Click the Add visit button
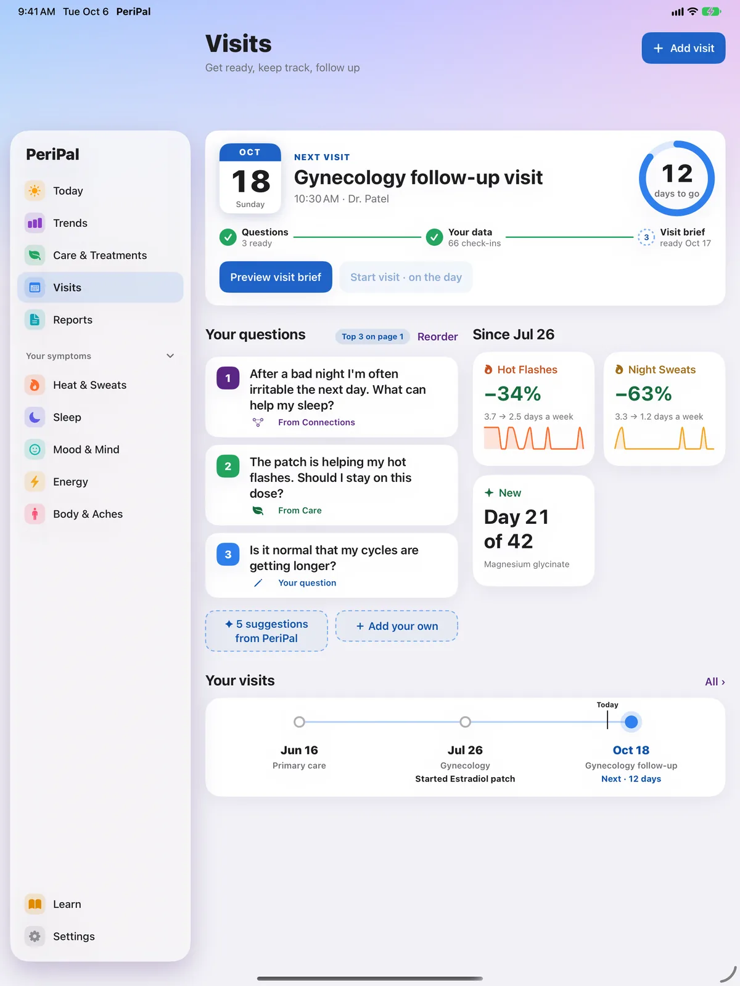Viewport: 740px width, 986px height. [x=683, y=48]
